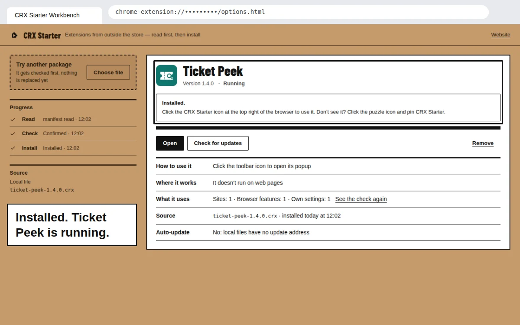The width and height of the screenshot is (520, 325).
Task: Click the Ticket Peek heading
Action: click(213, 71)
